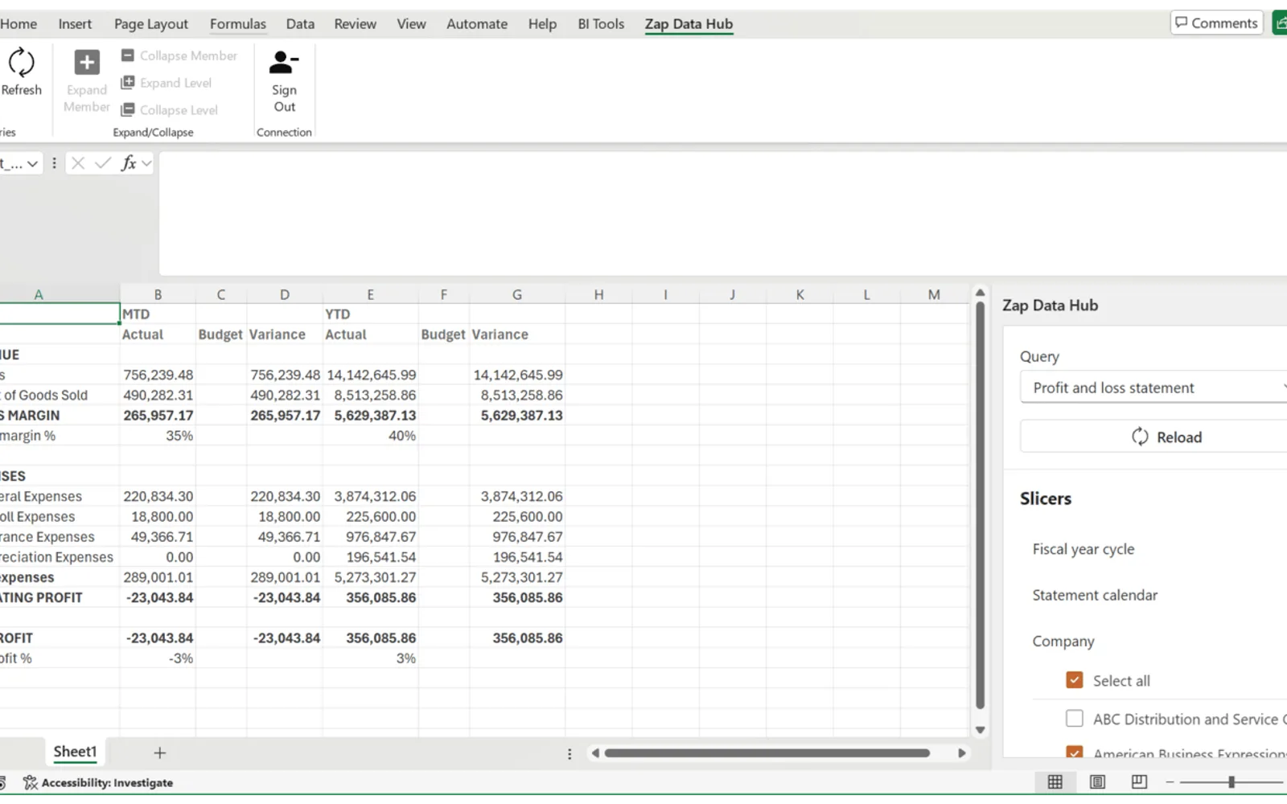Open the Page Layout ribbon tab
Screen dimensions: 1287x804
[151, 24]
